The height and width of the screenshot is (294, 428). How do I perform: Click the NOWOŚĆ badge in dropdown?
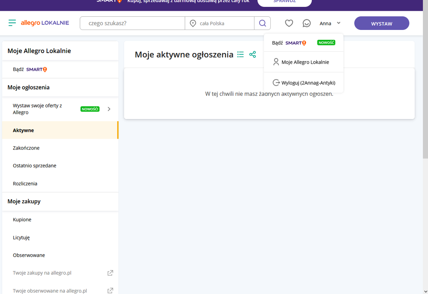pos(326,42)
